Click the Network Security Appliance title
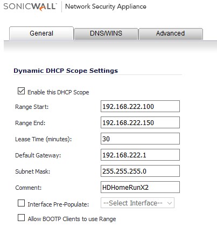The image size is (217, 227). 106,6
